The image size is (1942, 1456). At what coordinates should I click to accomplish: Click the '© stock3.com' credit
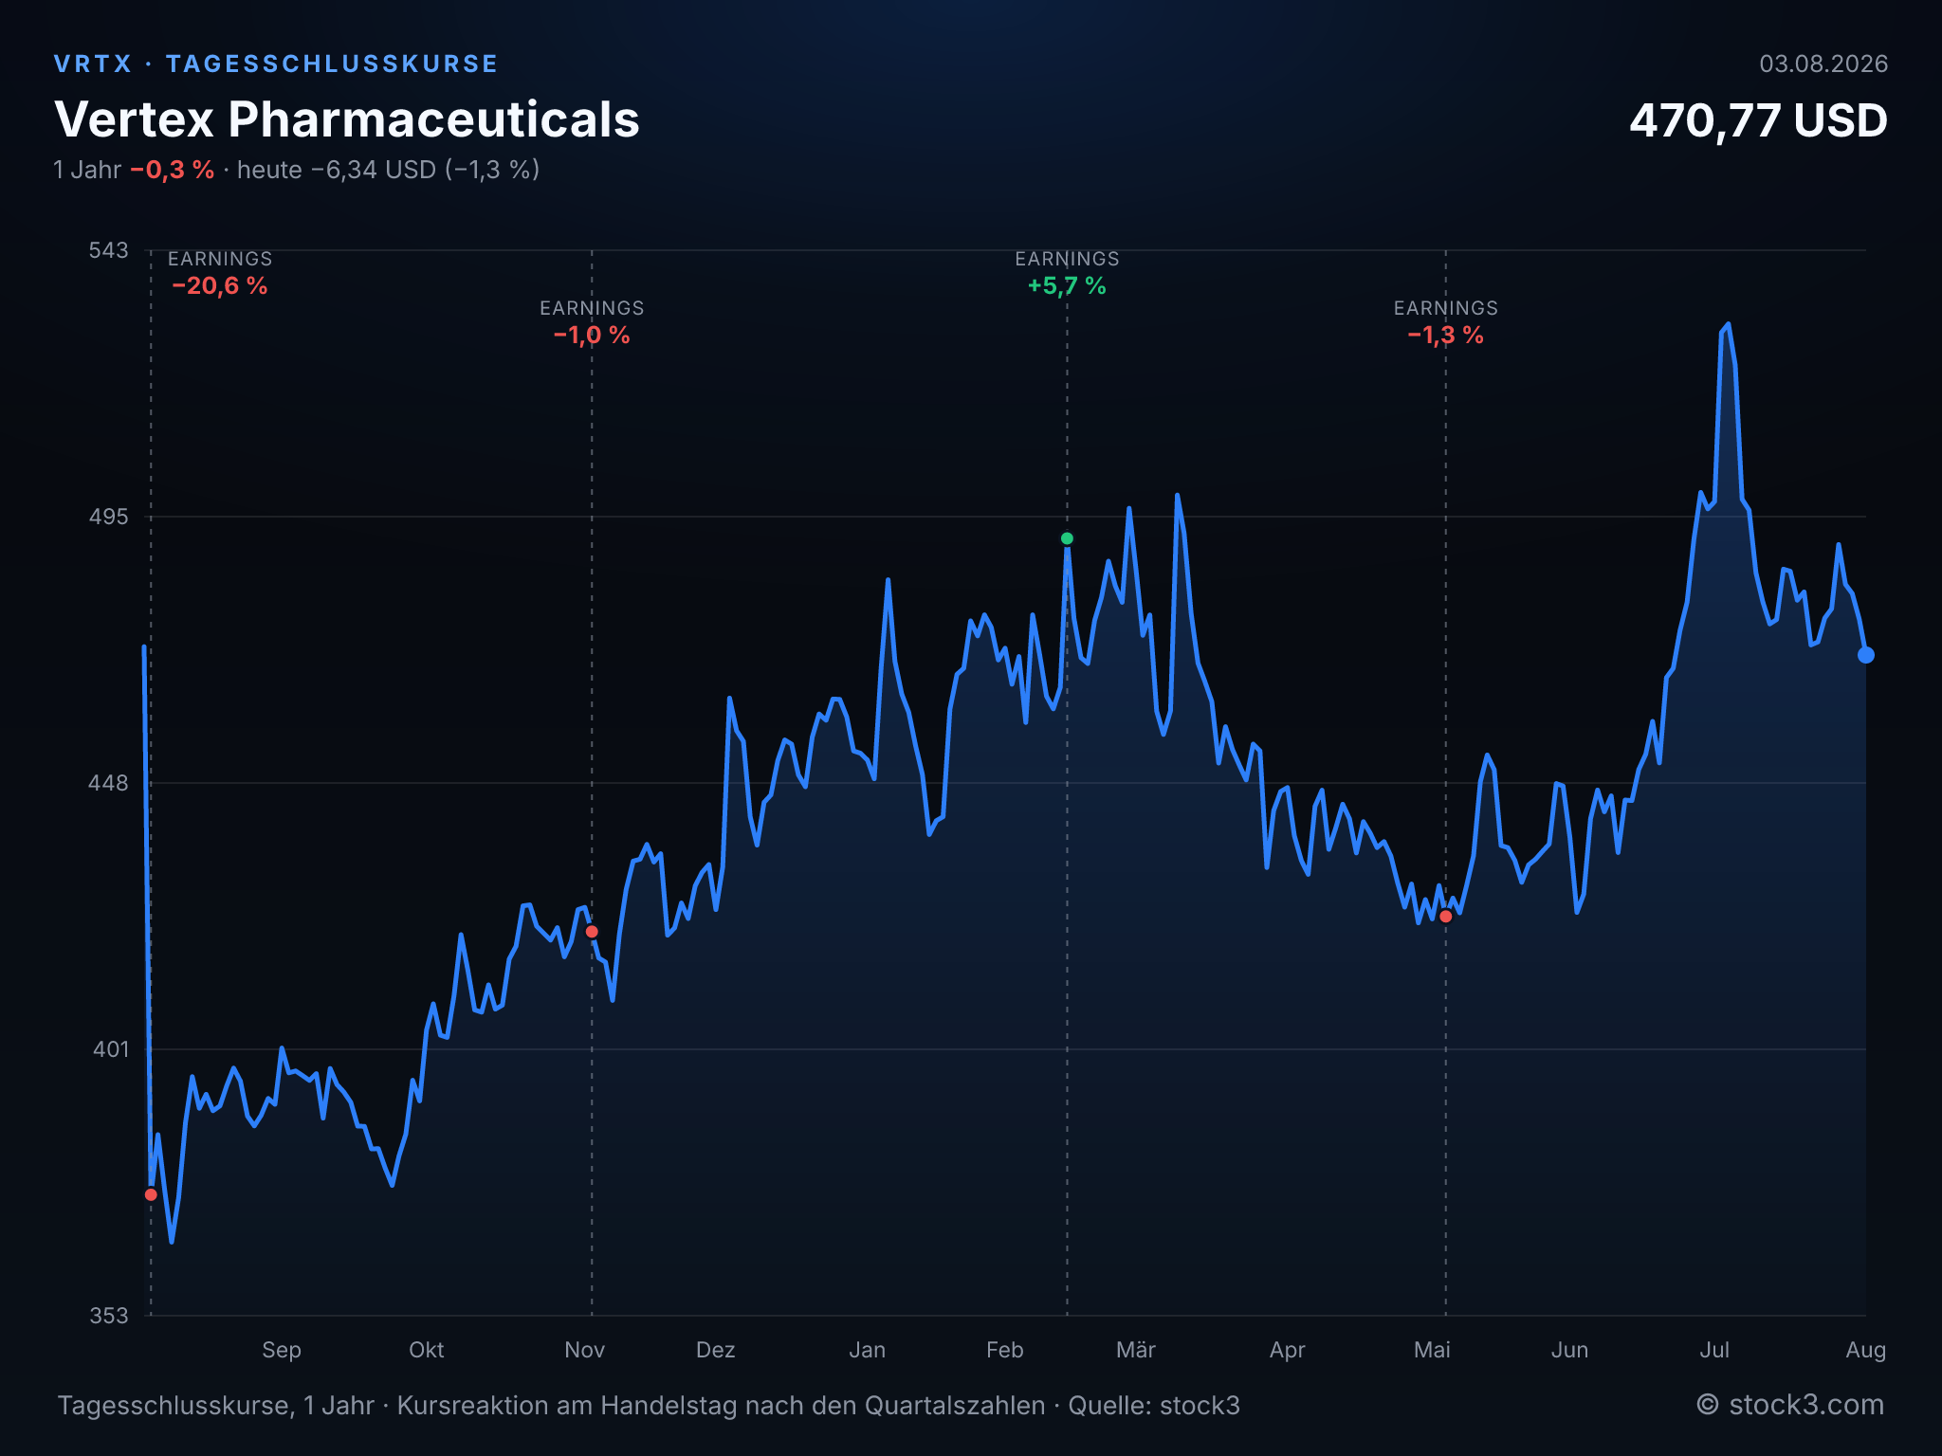pos(1790,1405)
